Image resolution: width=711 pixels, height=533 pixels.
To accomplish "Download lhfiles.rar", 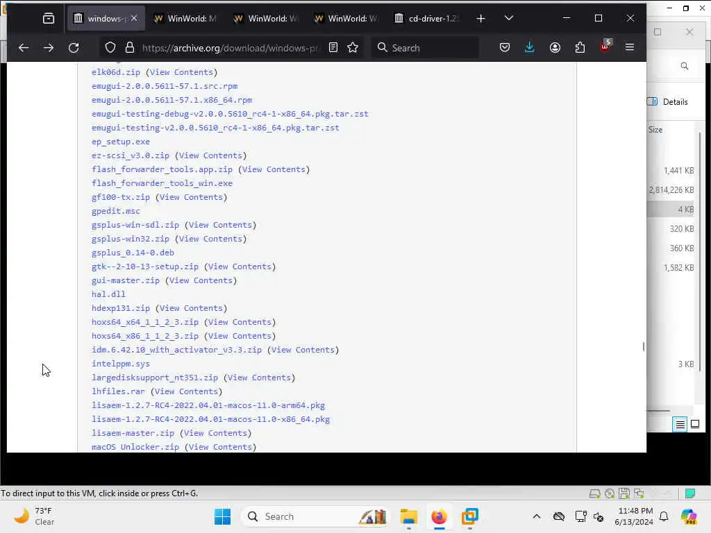I will coord(118,391).
